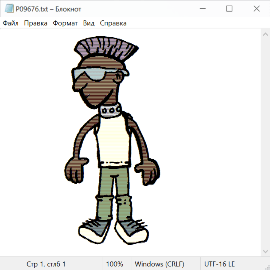Minimize the Блокнот window
This screenshot has width=270, height=270.
[202, 9]
